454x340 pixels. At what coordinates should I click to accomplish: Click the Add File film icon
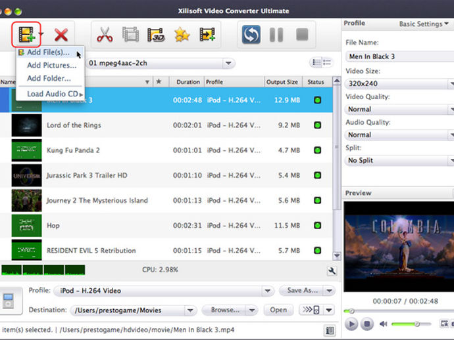tap(26, 35)
